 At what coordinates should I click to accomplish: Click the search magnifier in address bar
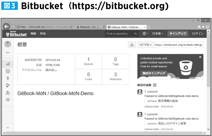pos(71,27)
